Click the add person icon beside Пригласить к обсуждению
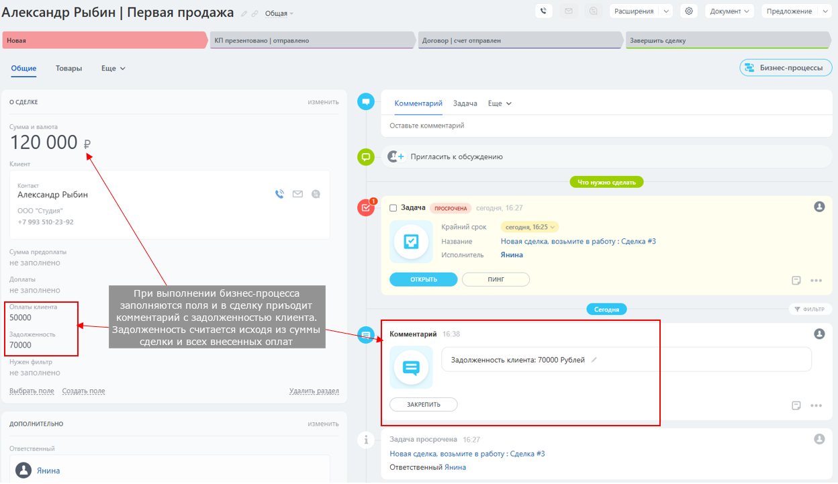The height and width of the screenshot is (484, 838). [395, 156]
